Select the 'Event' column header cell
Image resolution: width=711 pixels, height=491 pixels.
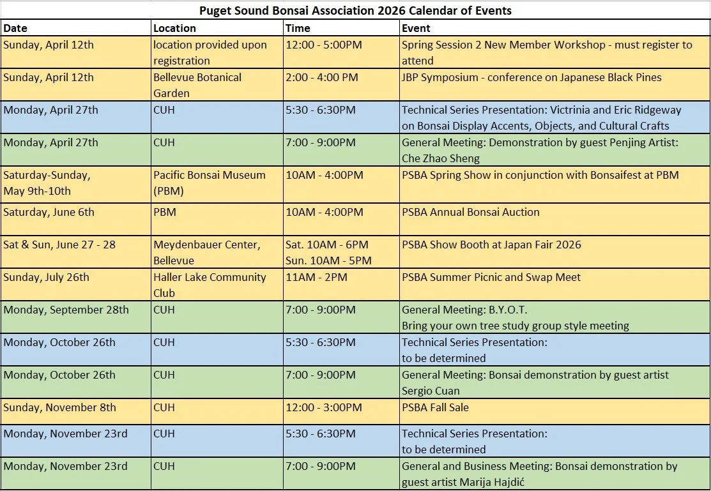coord(555,28)
